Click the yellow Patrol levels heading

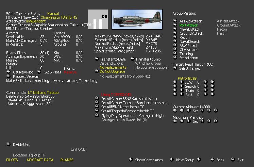[187, 78]
